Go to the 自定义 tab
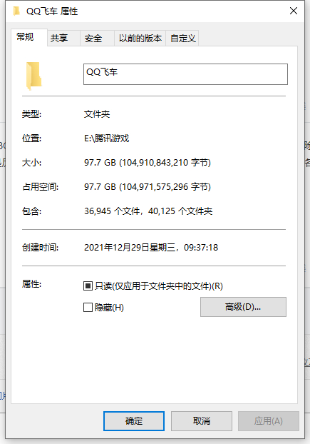Image resolution: width=310 pixels, height=444 pixels. (x=182, y=38)
